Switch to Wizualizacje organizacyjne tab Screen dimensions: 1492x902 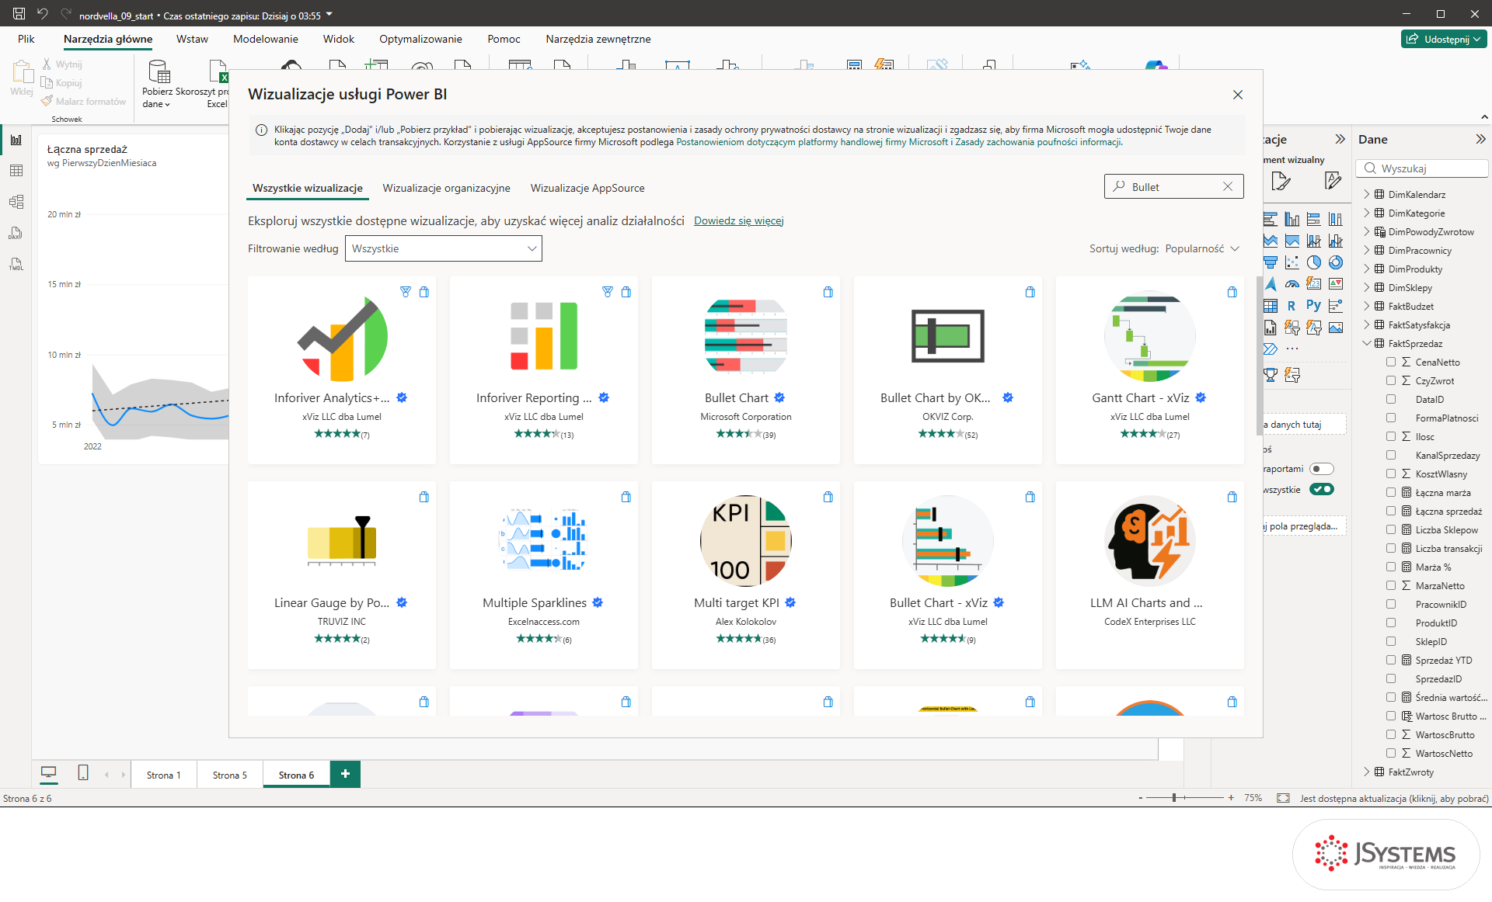pyautogui.click(x=446, y=188)
